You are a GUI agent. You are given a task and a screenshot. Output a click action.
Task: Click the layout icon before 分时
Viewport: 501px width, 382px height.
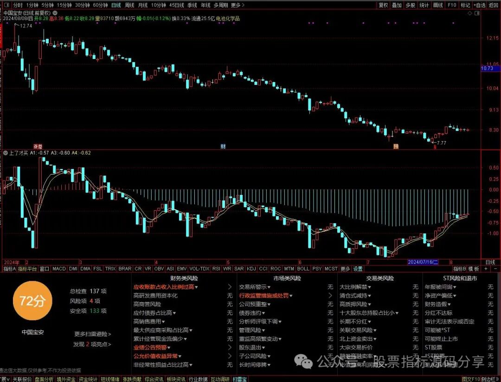point(6,5)
